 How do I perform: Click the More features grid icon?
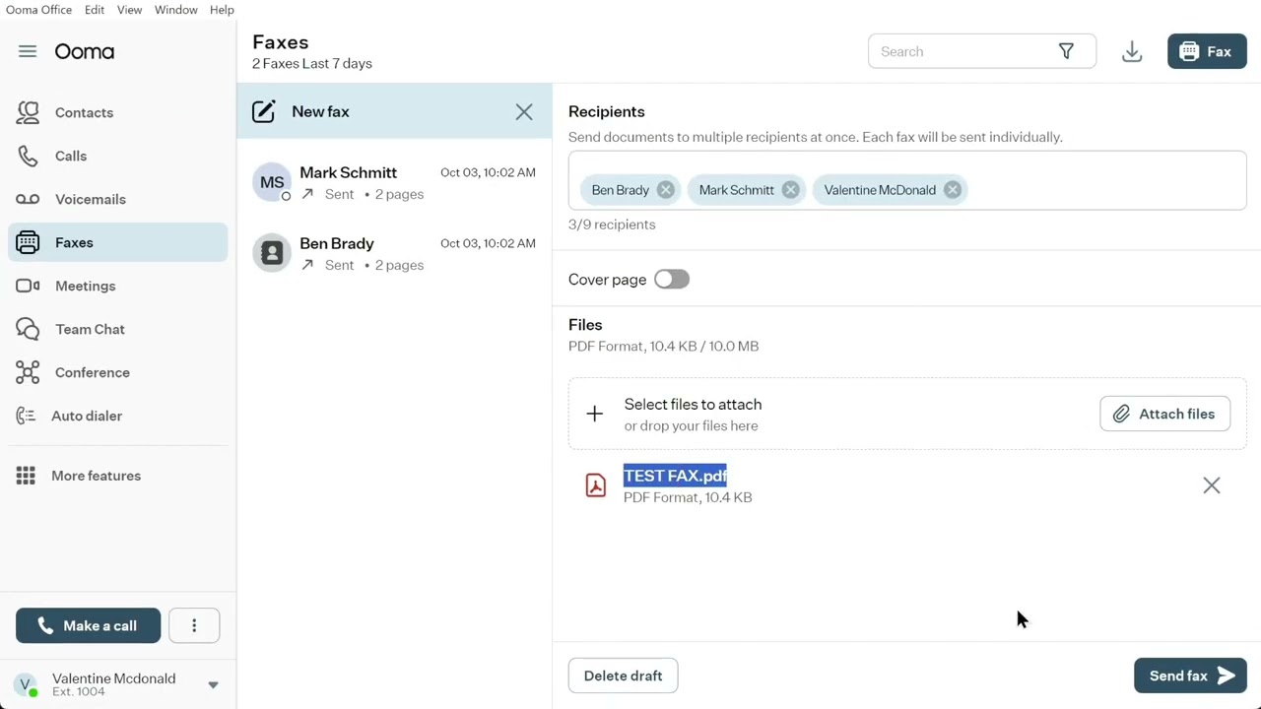click(x=26, y=476)
